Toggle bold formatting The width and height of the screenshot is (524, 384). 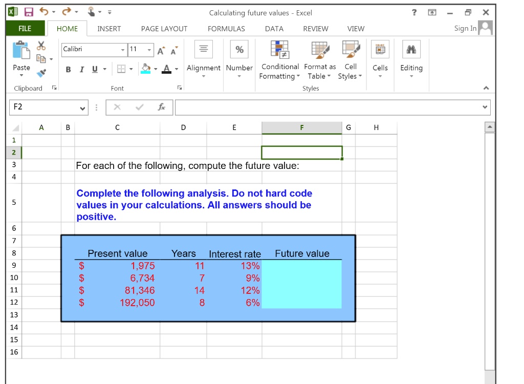68,69
